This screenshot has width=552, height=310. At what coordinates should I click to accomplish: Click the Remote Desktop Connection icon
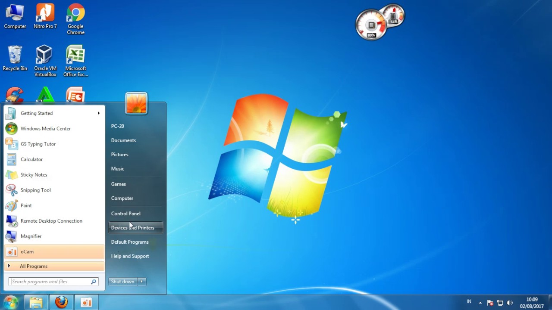pyautogui.click(x=11, y=221)
